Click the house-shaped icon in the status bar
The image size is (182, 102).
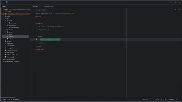[x=154, y=99]
